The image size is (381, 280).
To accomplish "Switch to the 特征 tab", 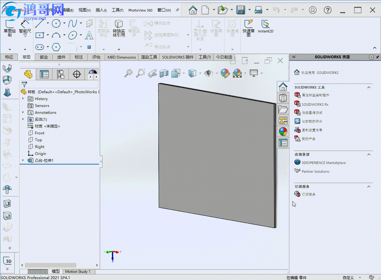I will (x=9, y=57).
